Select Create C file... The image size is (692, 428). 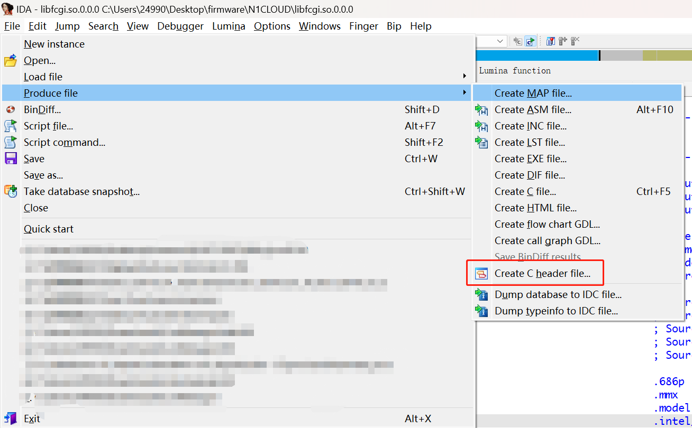pyautogui.click(x=577, y=191)
